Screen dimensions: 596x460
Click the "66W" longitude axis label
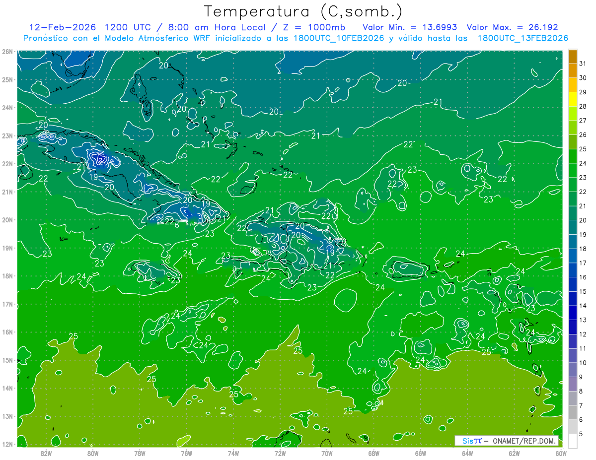[420, 453]
